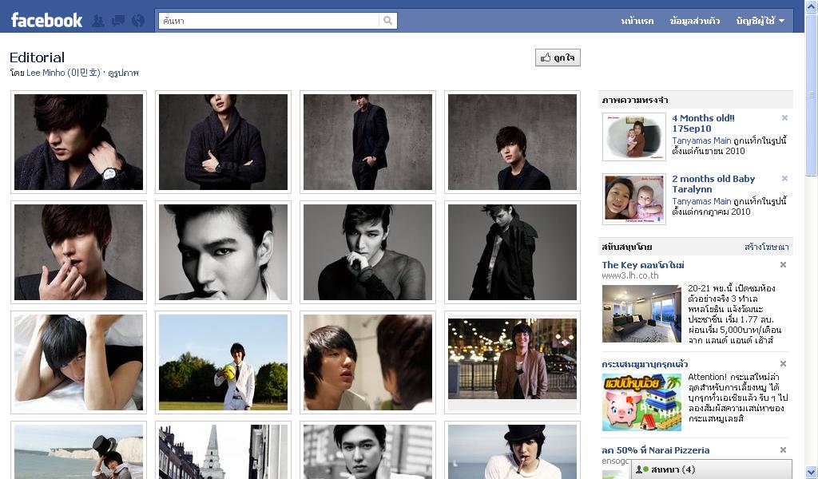Open the สนทนา (4) chat bar
Viewport: 818px width, 479px height.
pos(712,469)
